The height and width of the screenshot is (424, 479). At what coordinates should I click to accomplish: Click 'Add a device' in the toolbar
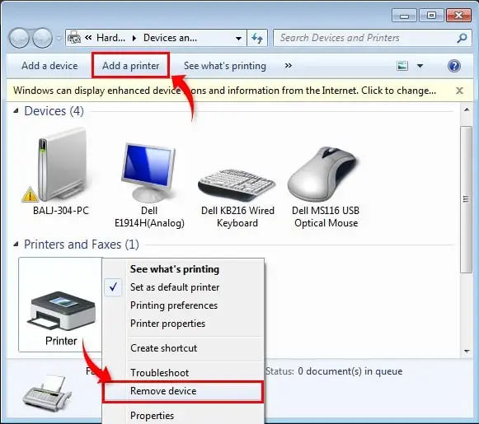pyautogui.click(x=49, y=66)
